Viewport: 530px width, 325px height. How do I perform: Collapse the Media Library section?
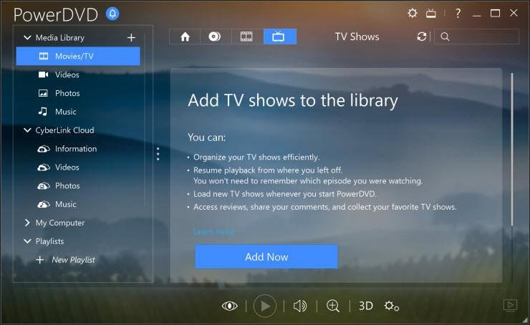point(27,37)
